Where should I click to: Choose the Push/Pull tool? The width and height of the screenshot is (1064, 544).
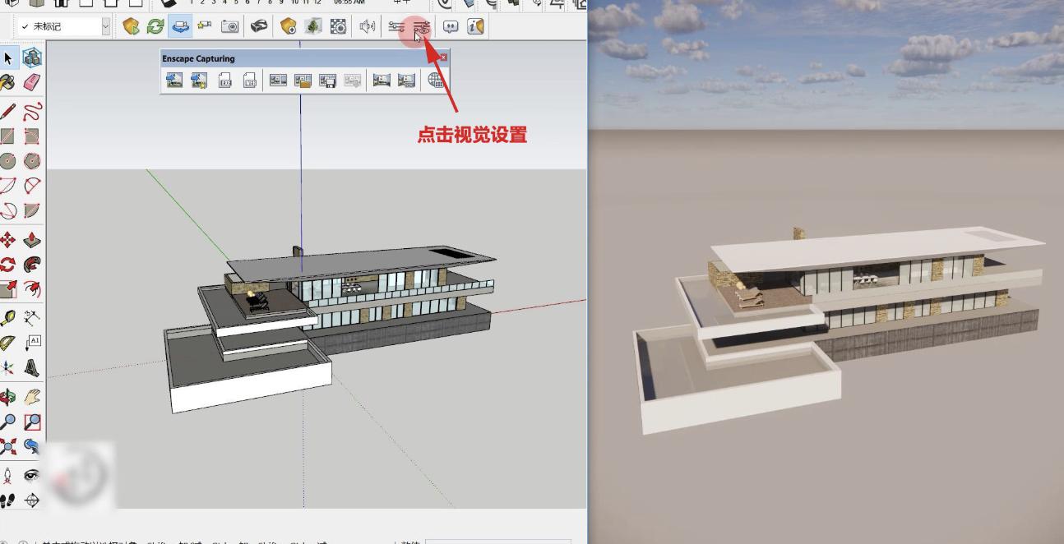click(x=32, y=240)
